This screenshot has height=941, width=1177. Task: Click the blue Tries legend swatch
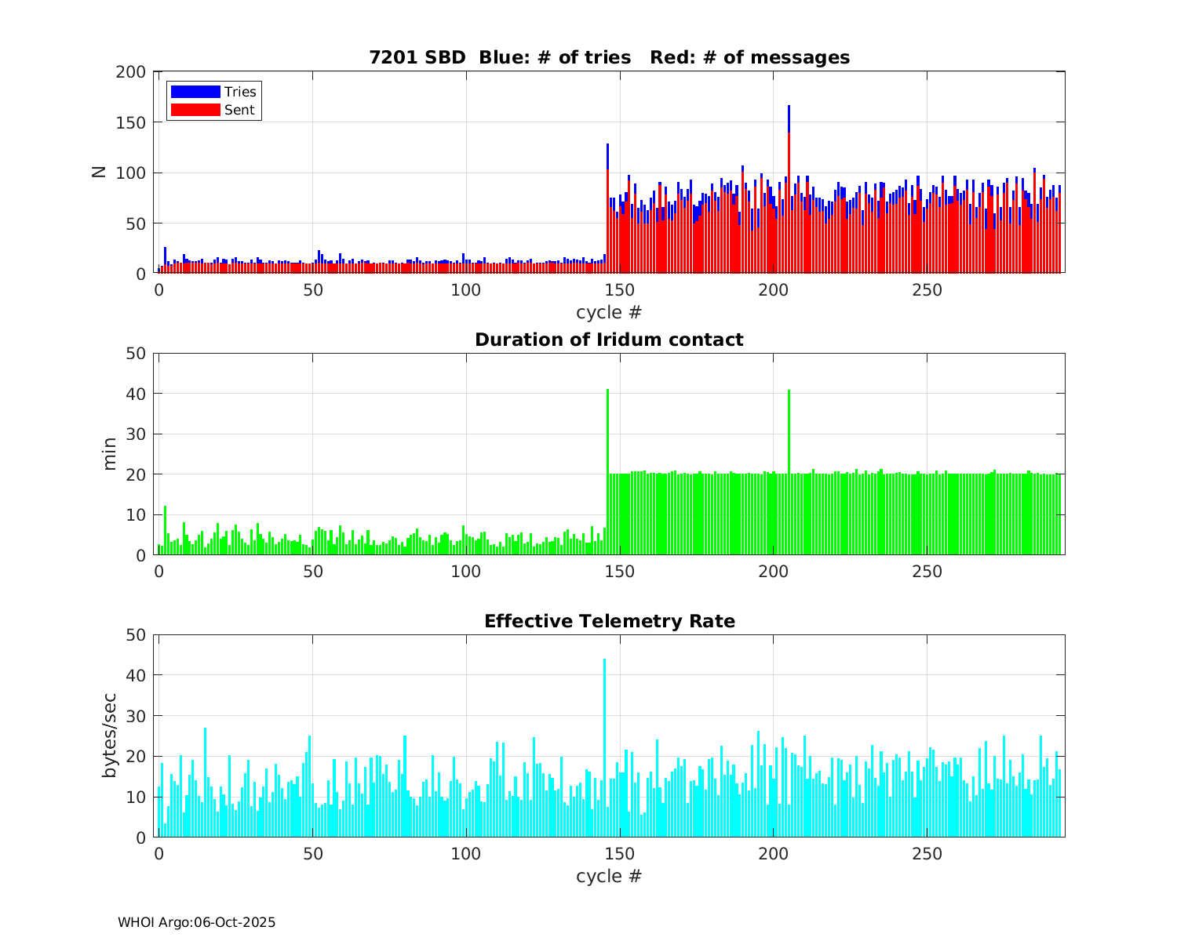[195, 92]
